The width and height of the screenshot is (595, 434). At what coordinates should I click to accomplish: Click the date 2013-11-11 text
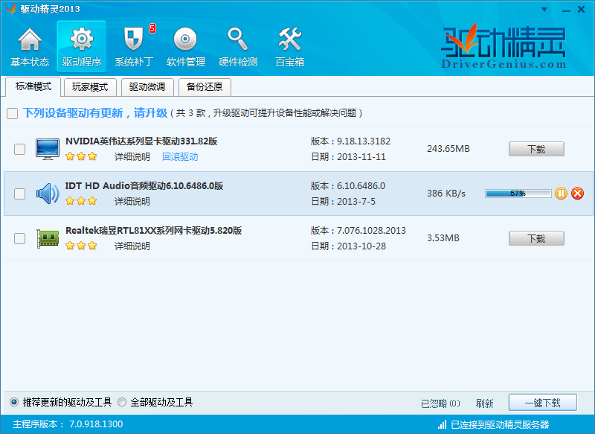point(361,157)
